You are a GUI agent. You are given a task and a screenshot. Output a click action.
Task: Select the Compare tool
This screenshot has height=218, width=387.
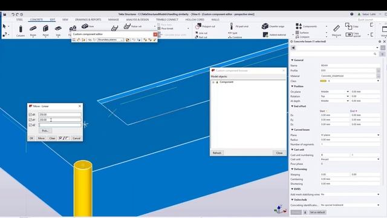[302, 37]
